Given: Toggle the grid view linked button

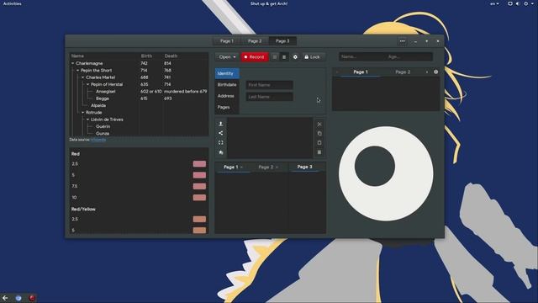Looking at the screenshot, I should [275, 57].
